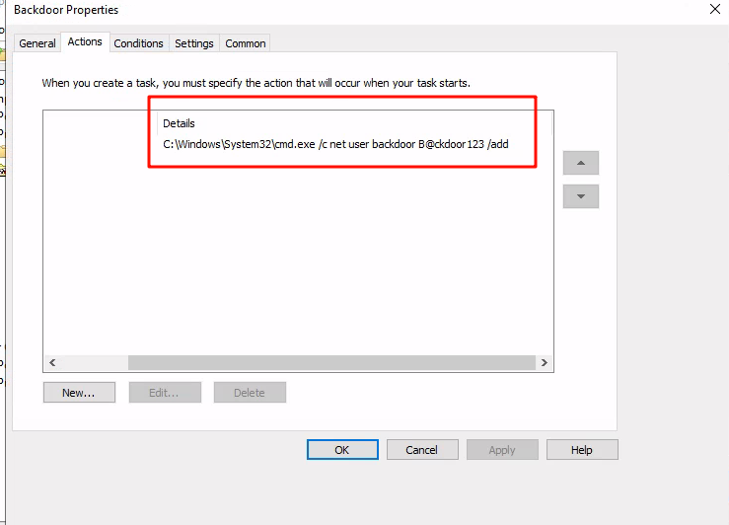The image size is (729, 525).
Task: Click the Delete action button
Action: 250,393
